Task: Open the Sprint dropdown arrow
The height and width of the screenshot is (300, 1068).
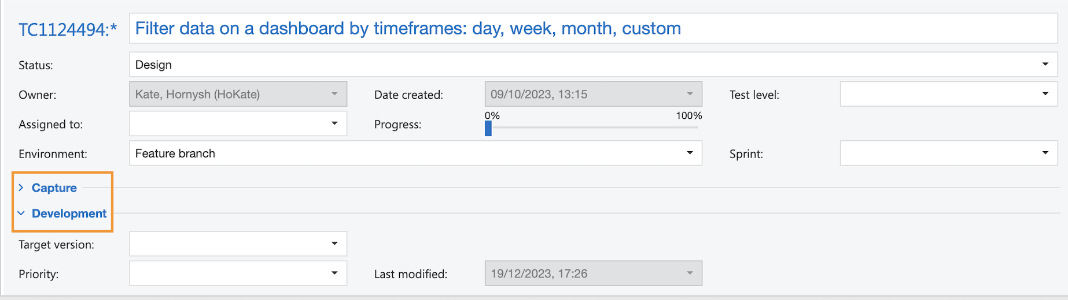Action: [1045, 153]
